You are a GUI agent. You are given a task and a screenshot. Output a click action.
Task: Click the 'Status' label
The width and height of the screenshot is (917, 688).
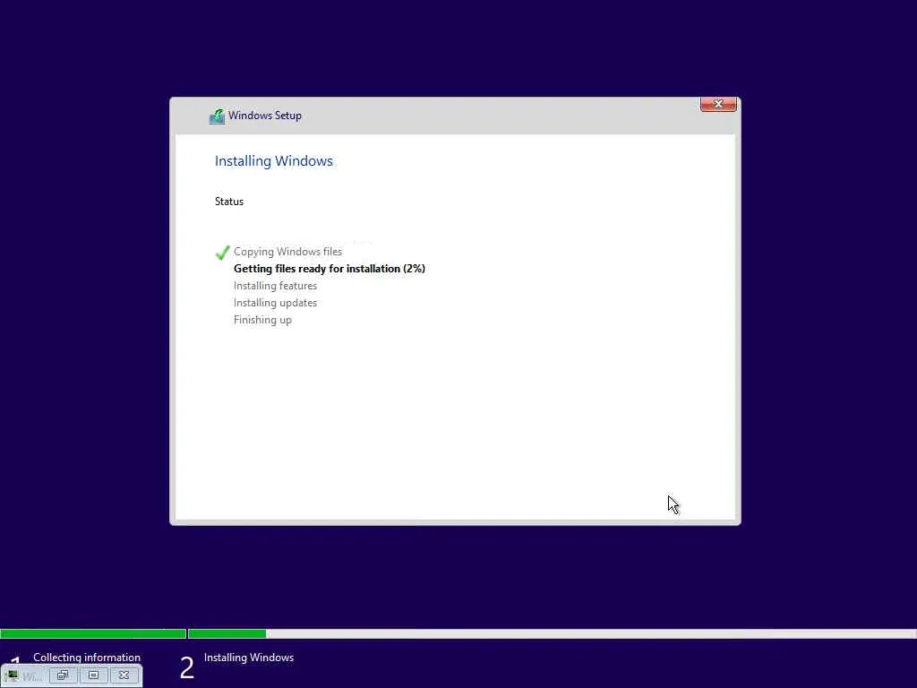tap(229, 202)
